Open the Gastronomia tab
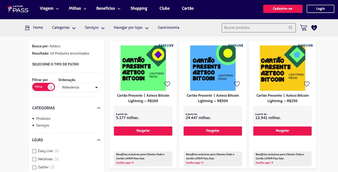 pos(168,28)
